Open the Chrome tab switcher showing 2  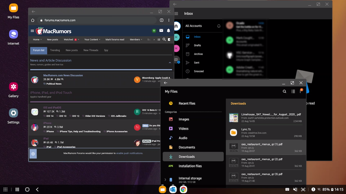pos(162,20)
